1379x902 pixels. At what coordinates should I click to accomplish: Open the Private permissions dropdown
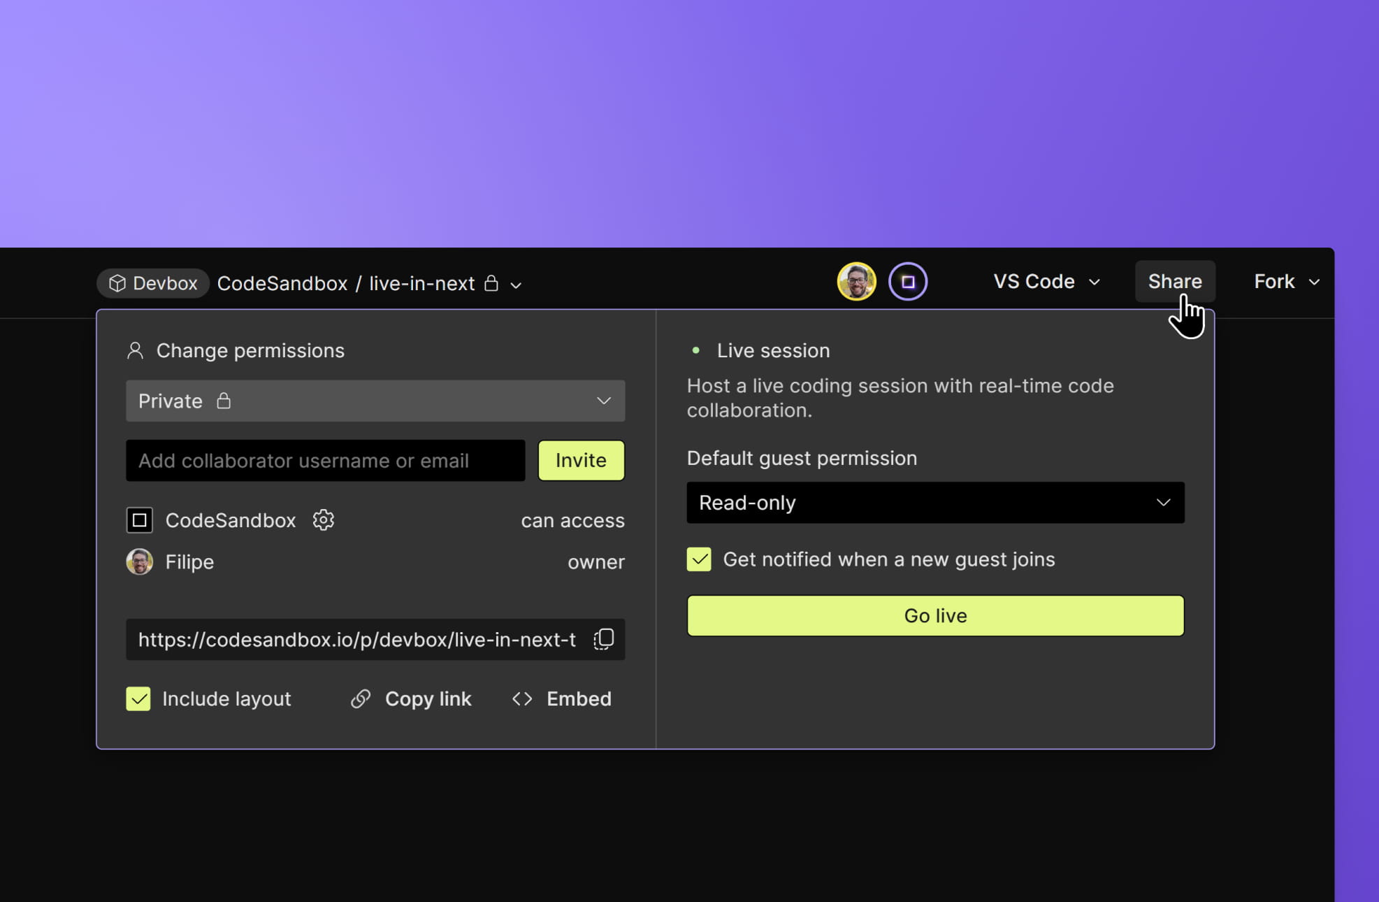pyautogui.click(x=375, y=401)
